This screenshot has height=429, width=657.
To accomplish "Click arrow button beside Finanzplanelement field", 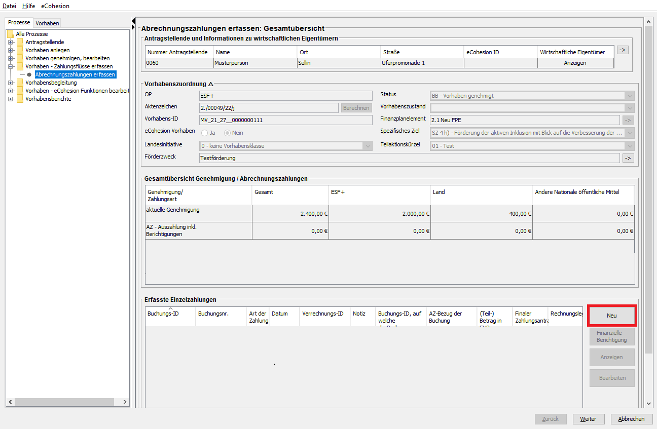I will click(x=628, y=120).
